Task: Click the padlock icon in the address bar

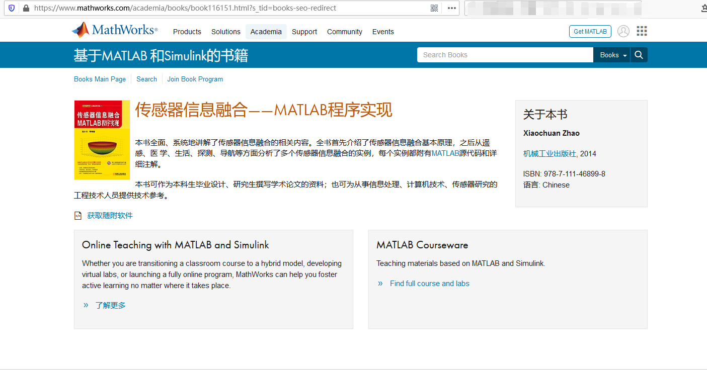Action: [x=25, y=8]
